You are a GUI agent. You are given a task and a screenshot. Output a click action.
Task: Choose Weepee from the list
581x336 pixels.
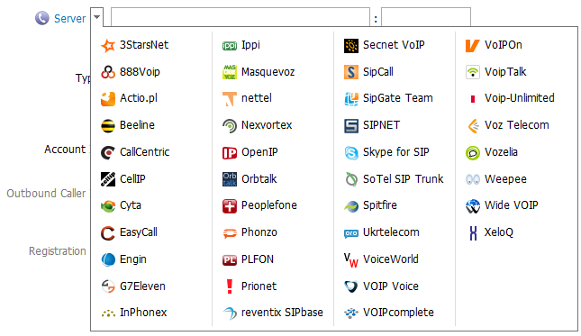click(496, 179)
